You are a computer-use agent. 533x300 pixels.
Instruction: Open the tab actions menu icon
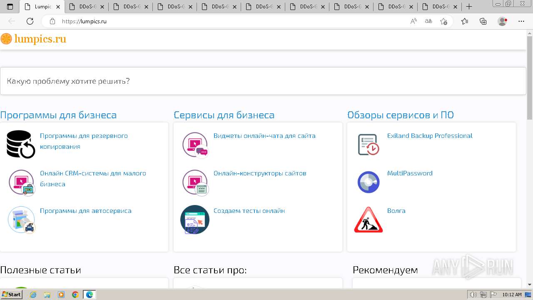(10, 7)
